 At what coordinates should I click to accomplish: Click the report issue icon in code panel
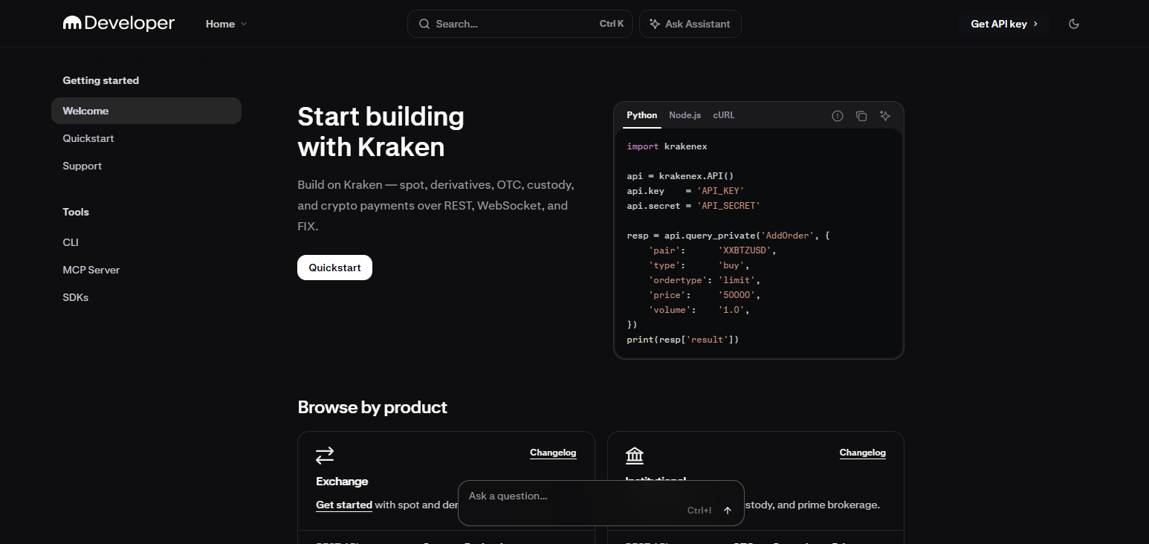point(838,116)
